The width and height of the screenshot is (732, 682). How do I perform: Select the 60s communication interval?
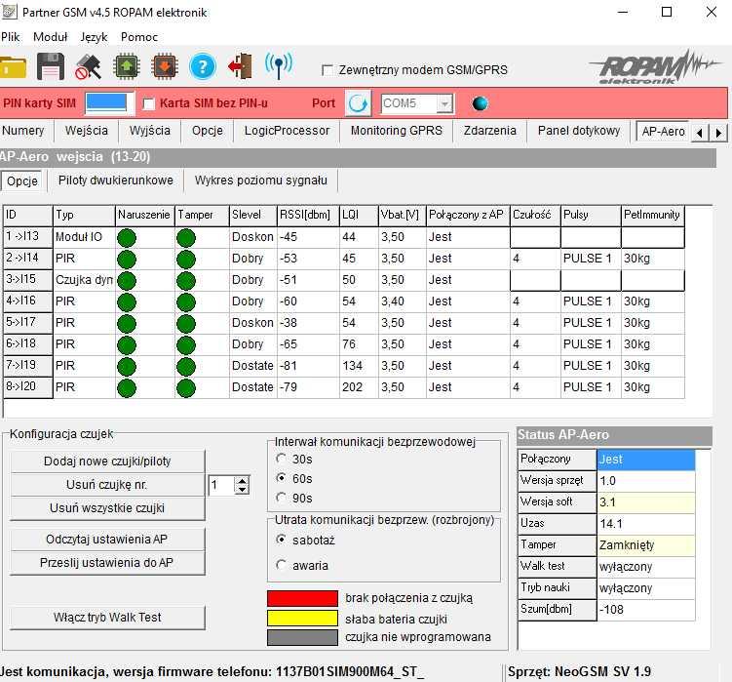pyautogui.click(x=281, y=478)
